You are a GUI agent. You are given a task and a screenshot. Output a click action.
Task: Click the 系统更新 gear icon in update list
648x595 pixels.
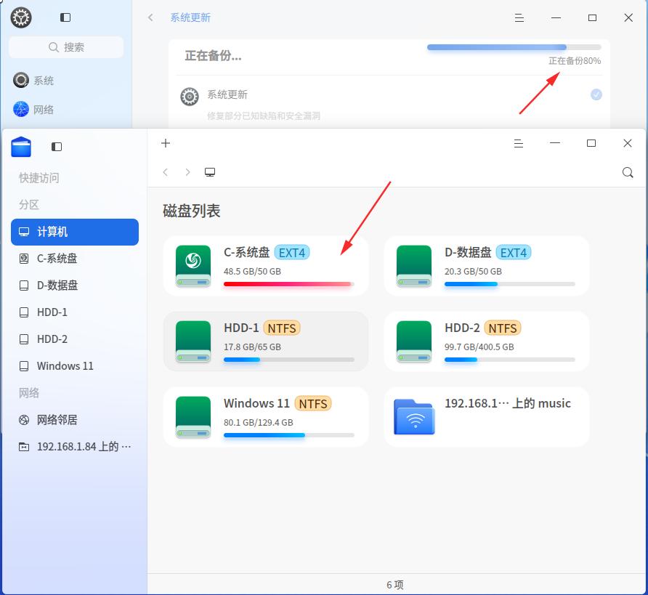(190, 97)
